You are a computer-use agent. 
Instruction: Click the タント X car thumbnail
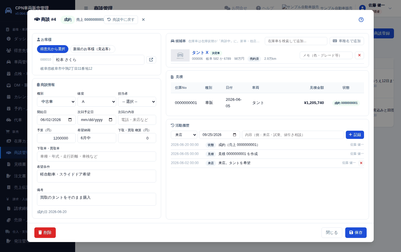180,55
